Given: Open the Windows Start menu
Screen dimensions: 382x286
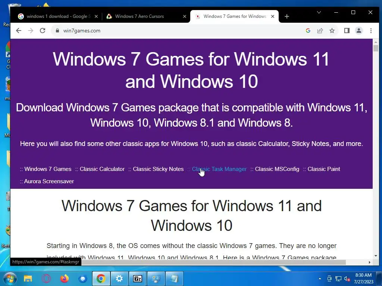Looking at the screenshot, I should pos(10,279).
